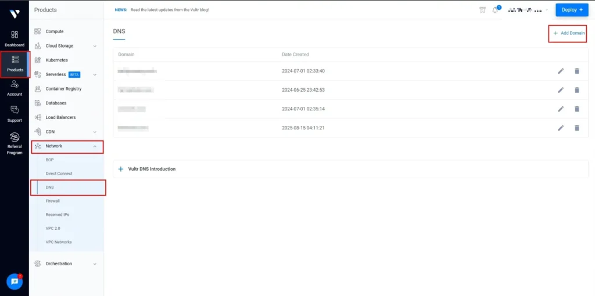The height and width of the screenshot is (296, 595).
Task: Open the first blurred domain name
Action: tap(137, 71)
